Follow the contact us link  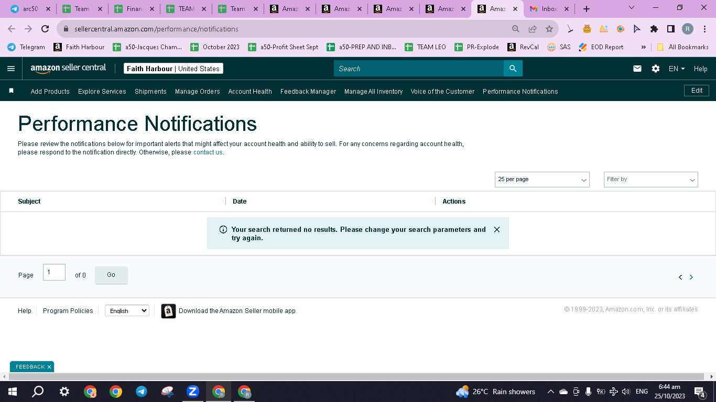[208, 152]
